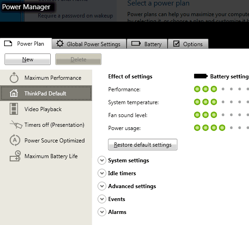This screenshot has height=225, width=249.
Task: Switch to the Global Power Settings tab
Action: pyautogui.click(x=89, y=44)
